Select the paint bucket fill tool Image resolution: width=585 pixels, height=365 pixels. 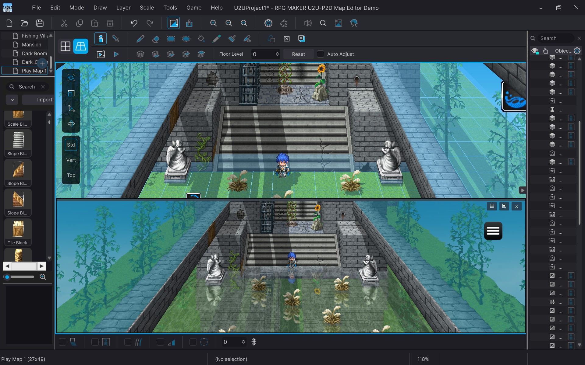(x=201, y=39)
